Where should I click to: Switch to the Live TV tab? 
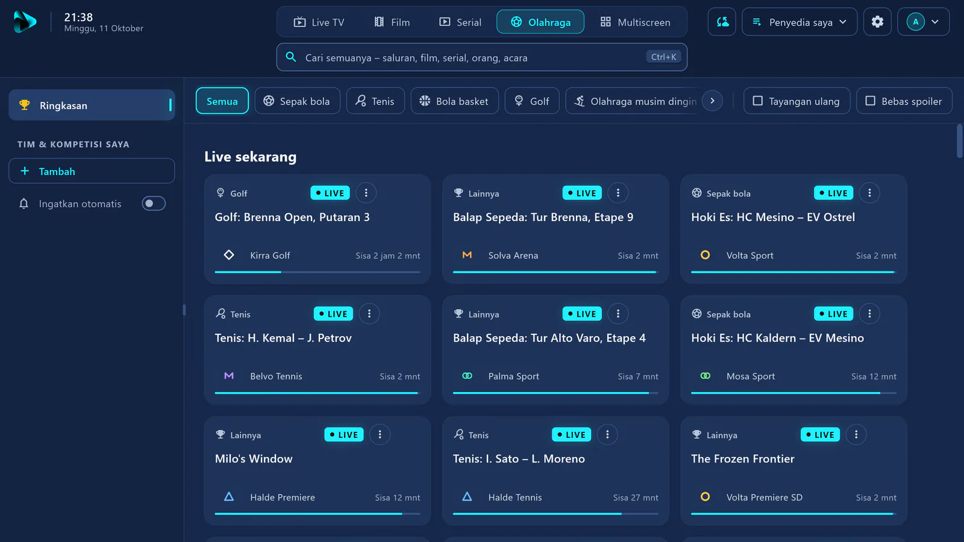319,22
